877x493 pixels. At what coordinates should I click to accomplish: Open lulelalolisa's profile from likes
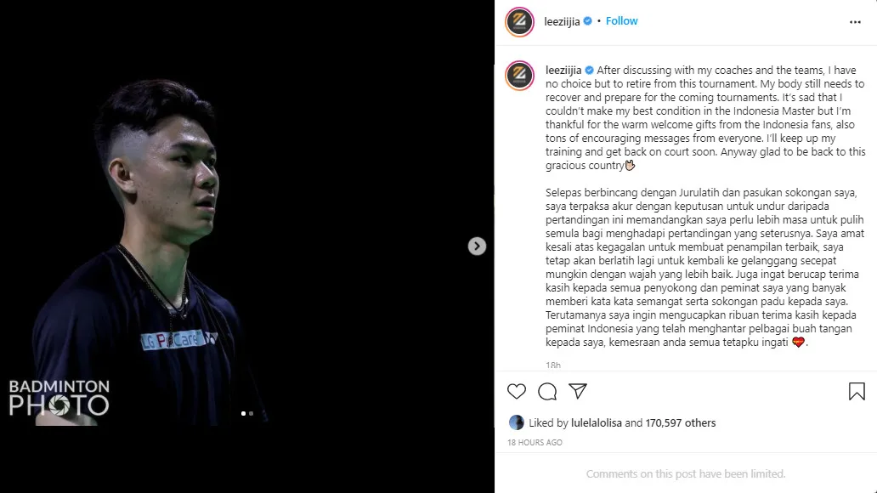coord(597,423)
